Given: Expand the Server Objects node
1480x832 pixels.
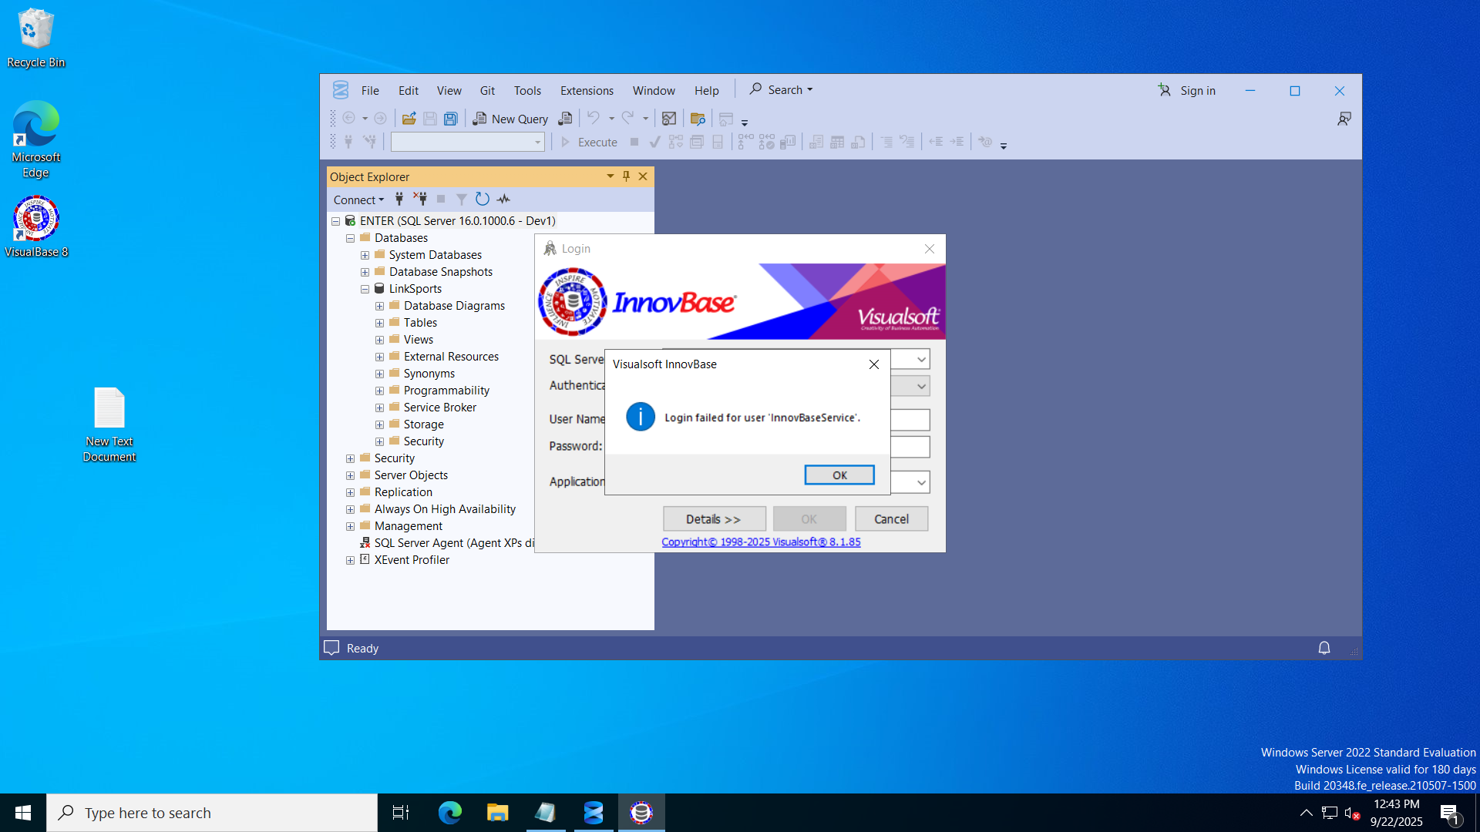Looking at the screenshot, I should (350, 475).
